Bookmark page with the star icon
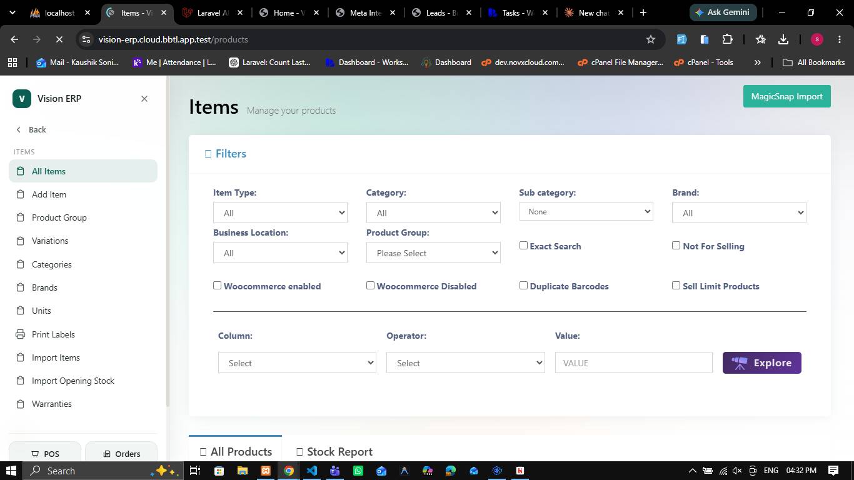Viewport: 854px width, 480px height. click(650, 39)
